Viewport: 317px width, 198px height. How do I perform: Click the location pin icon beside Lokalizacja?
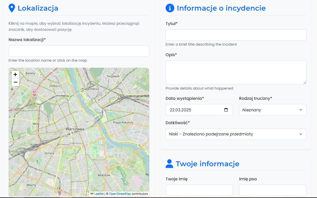point(12,8)
